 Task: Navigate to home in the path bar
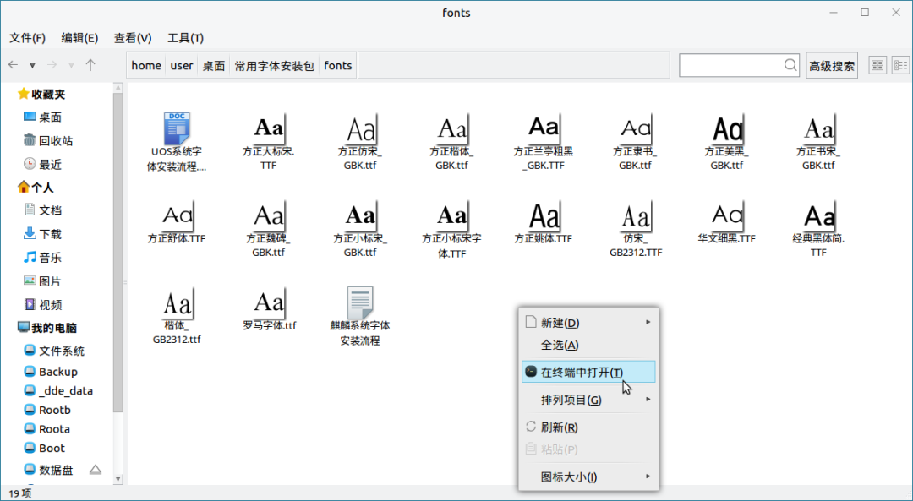point(146,65)
